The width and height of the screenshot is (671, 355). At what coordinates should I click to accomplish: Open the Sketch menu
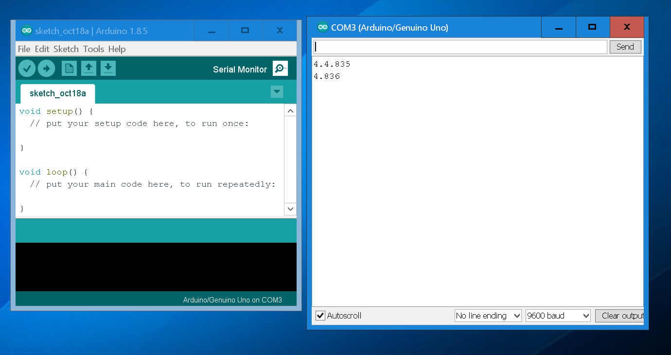click(66, 49)
